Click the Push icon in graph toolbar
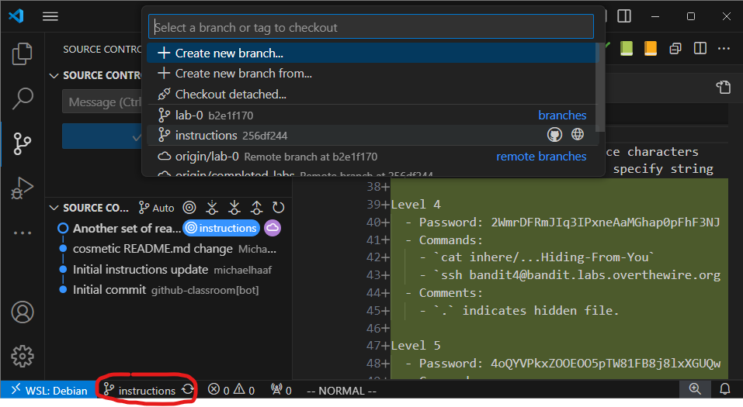 coord(256,208)
